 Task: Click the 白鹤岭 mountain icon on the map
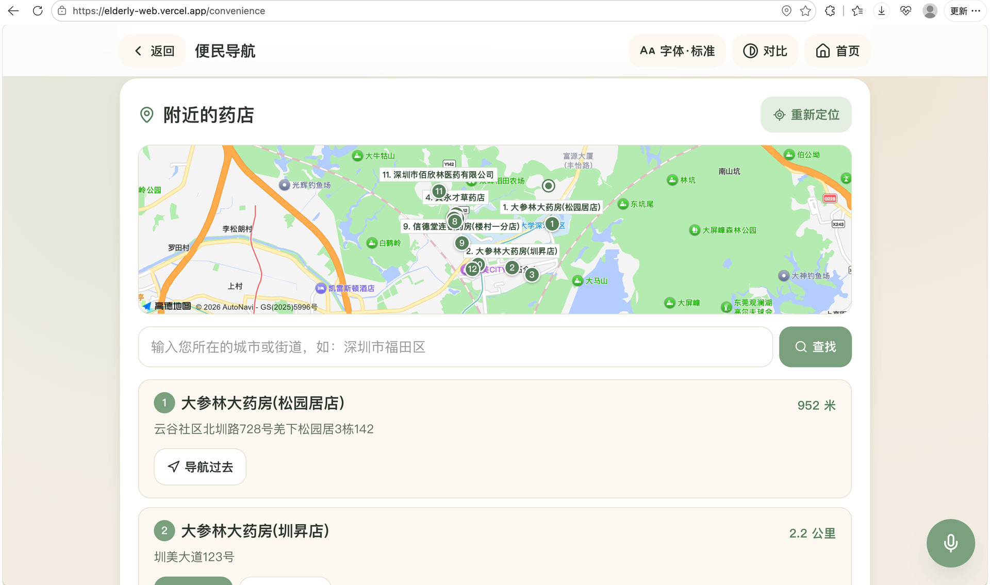[x=371, y=243]
